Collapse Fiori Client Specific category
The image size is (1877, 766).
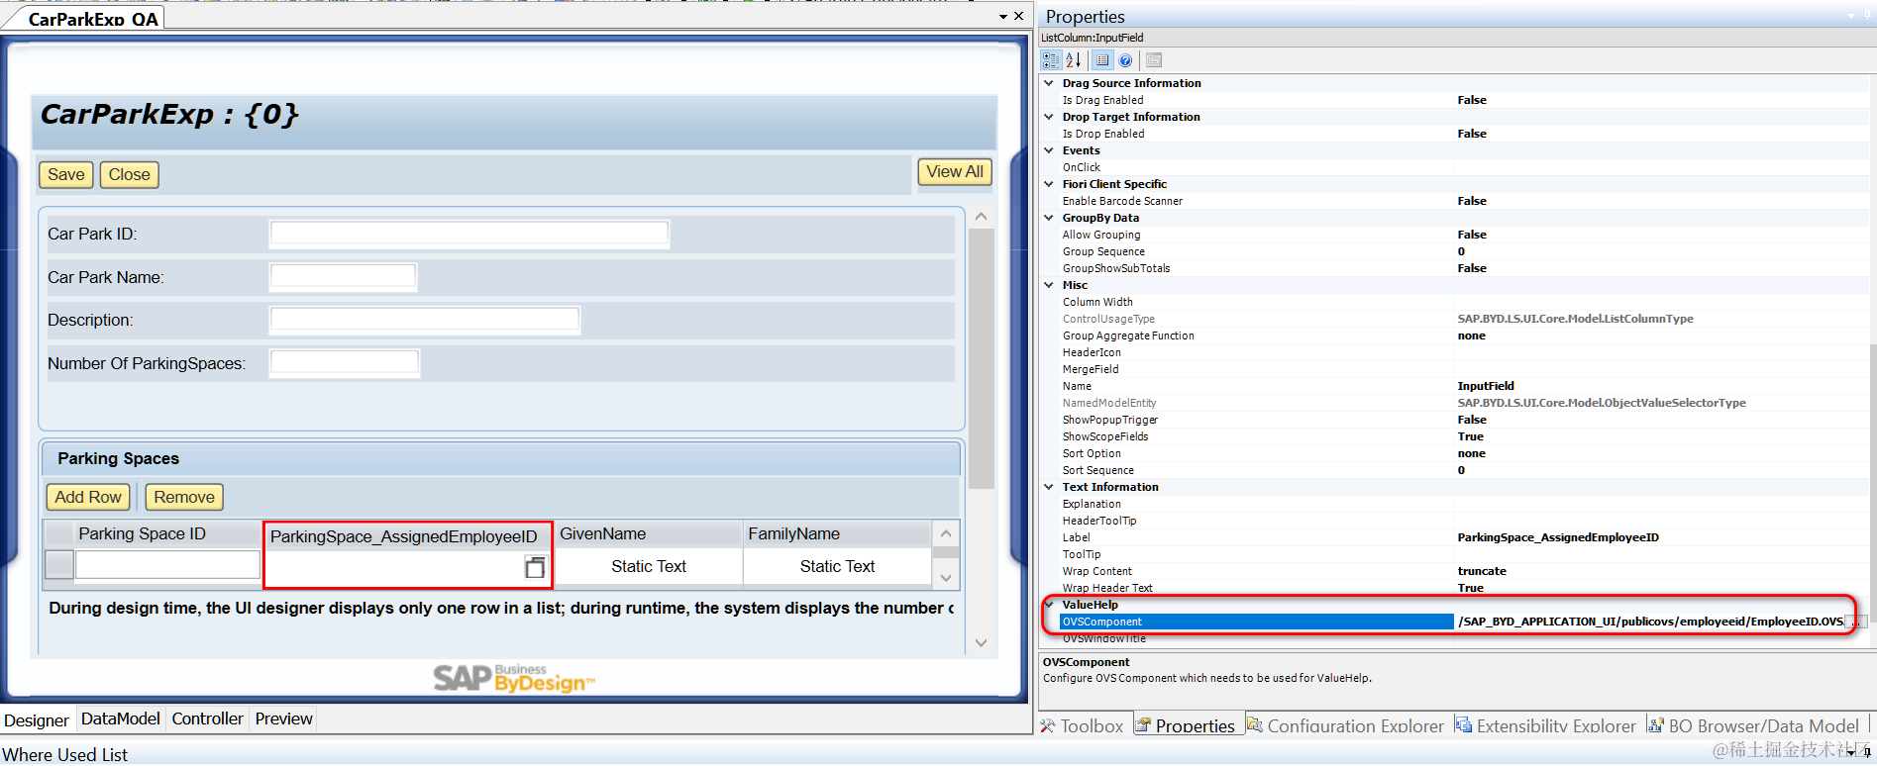(x=1049, y=184)
